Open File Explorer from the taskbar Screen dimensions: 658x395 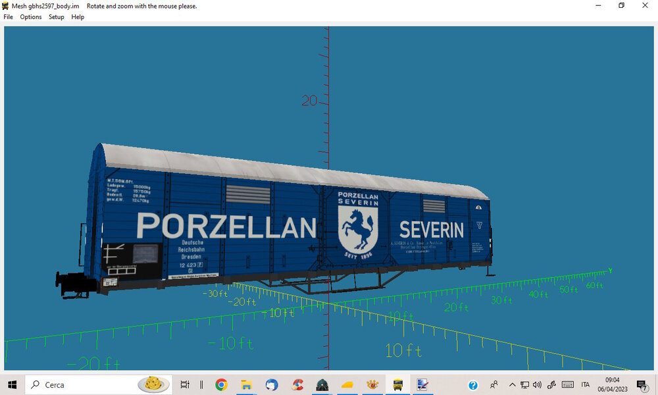click(246, 384)
